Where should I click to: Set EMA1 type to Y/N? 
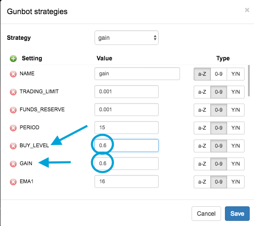coord(236,182)
